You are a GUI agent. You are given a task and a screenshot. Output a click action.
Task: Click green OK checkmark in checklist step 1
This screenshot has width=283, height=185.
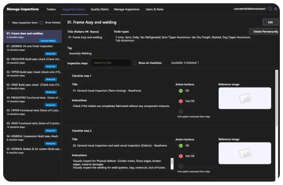[181, 91]
